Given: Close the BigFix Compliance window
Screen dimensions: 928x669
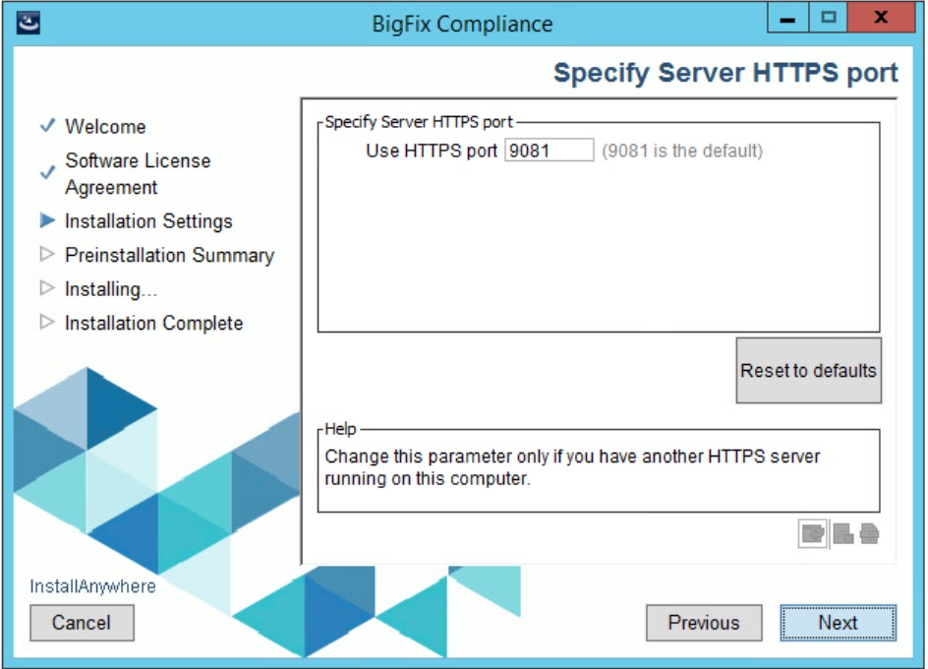Looking at the screenshot, I should coord(881,18).
